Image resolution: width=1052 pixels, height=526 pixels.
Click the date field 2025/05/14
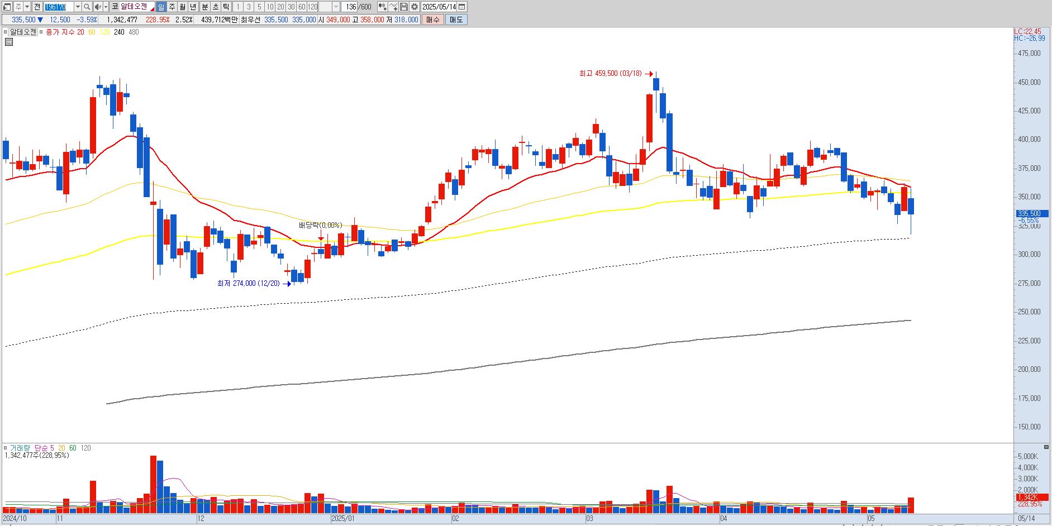tap(439, 7)
